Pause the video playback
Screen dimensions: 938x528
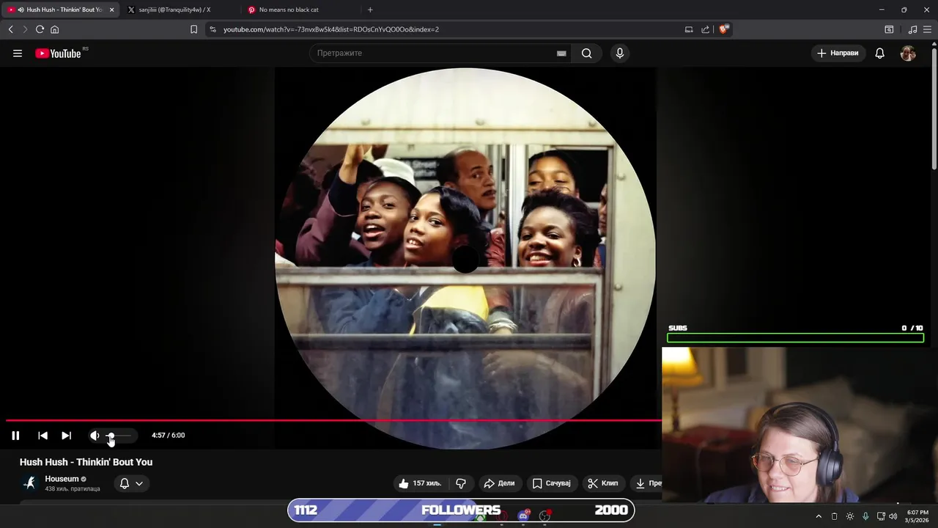[15, 436]
